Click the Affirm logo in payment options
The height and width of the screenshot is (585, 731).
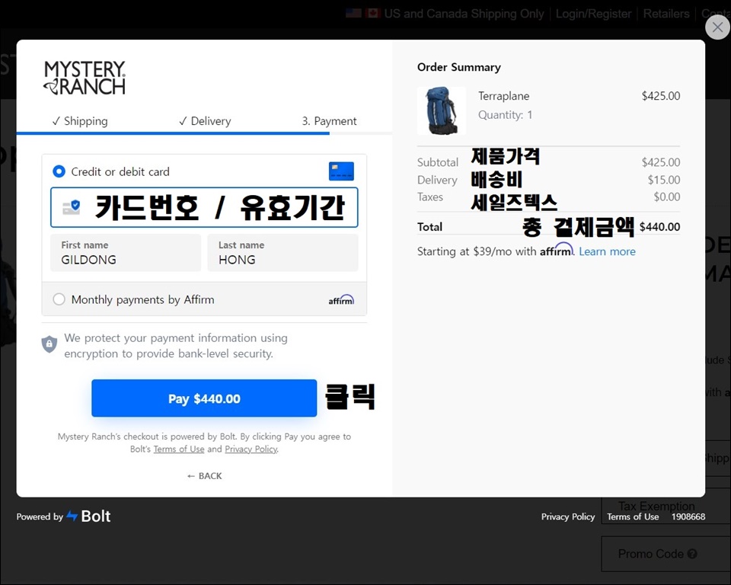click(341, 299)
